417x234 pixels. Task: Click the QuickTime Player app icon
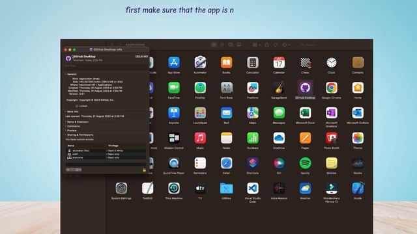click(174, 163)
